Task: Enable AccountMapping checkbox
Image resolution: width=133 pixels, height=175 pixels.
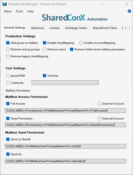Action: point(81,43)
